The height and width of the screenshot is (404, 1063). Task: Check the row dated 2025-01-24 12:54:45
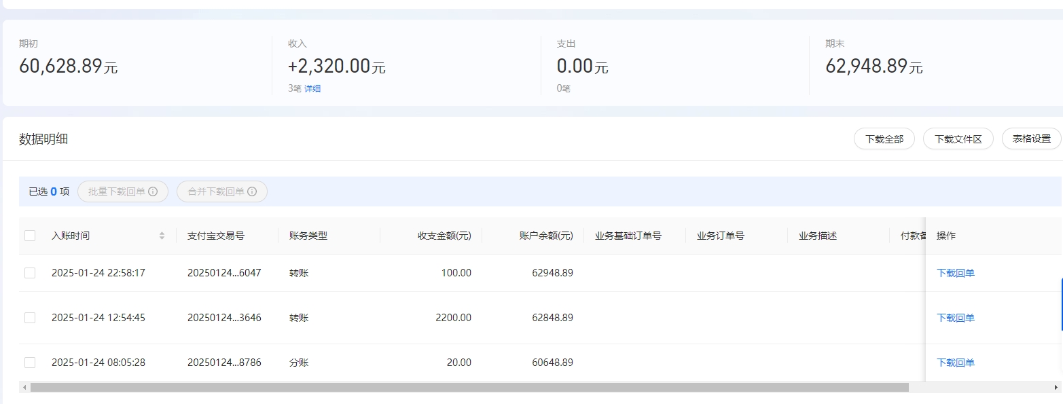tap(30, 318)
